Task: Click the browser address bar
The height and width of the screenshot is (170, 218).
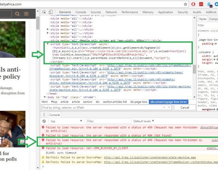Action: click(x=91, y=4)
